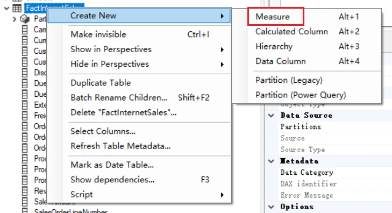Image resolution: width=392 pixels, height=213 pixels.
Task: Click the arrow next to Show in Perspectives
Action: [x=222, y=49]
